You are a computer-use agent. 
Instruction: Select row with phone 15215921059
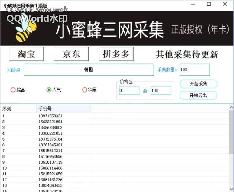click(114, 174)
